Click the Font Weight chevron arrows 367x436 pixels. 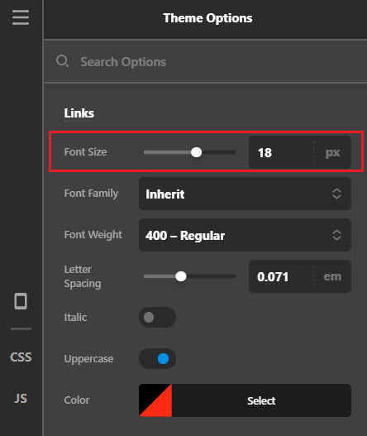[x=336, y=235]
